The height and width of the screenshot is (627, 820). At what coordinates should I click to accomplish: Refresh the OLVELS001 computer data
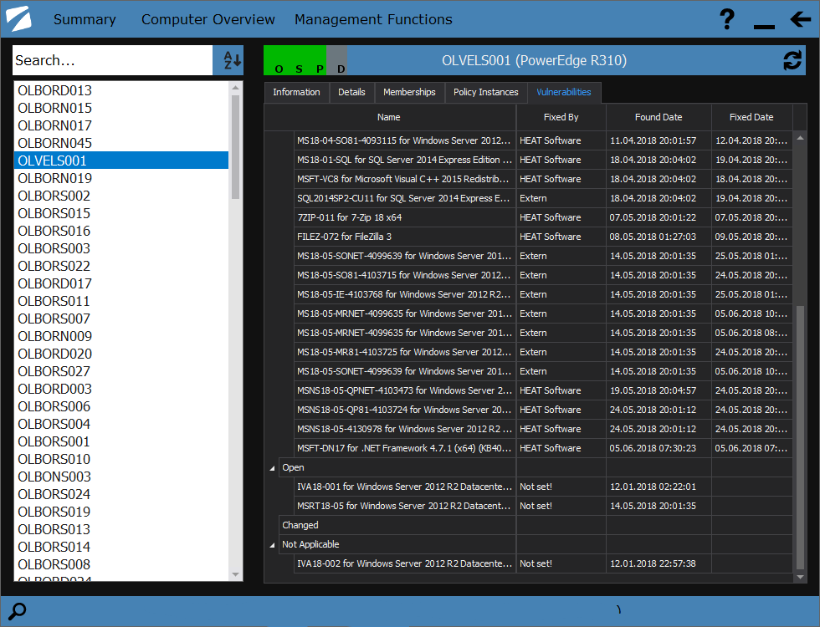[792, 60]
